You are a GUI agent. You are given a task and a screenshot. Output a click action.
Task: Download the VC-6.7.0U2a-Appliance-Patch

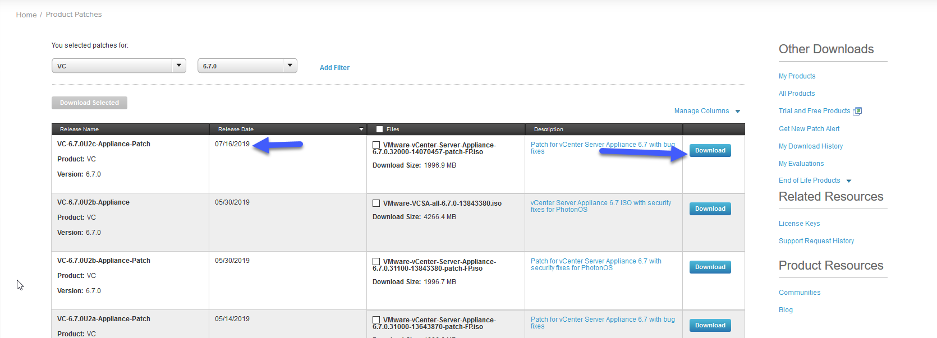[710, 325]
